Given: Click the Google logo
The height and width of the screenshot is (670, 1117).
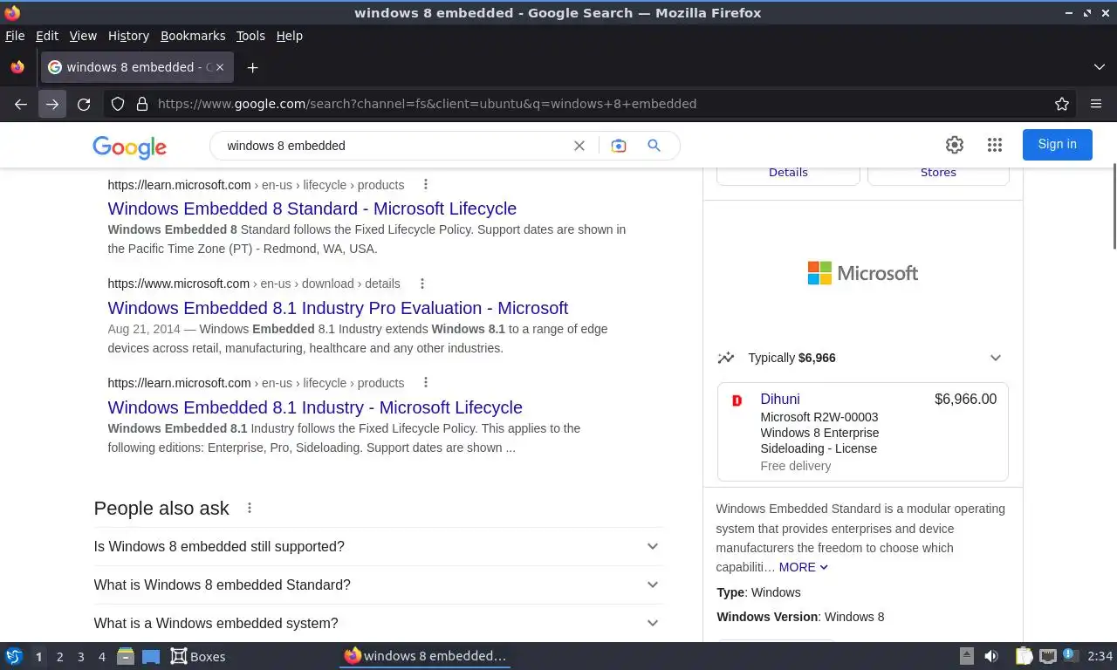Looking at the screenshot, I should click(x=130, y=147).
